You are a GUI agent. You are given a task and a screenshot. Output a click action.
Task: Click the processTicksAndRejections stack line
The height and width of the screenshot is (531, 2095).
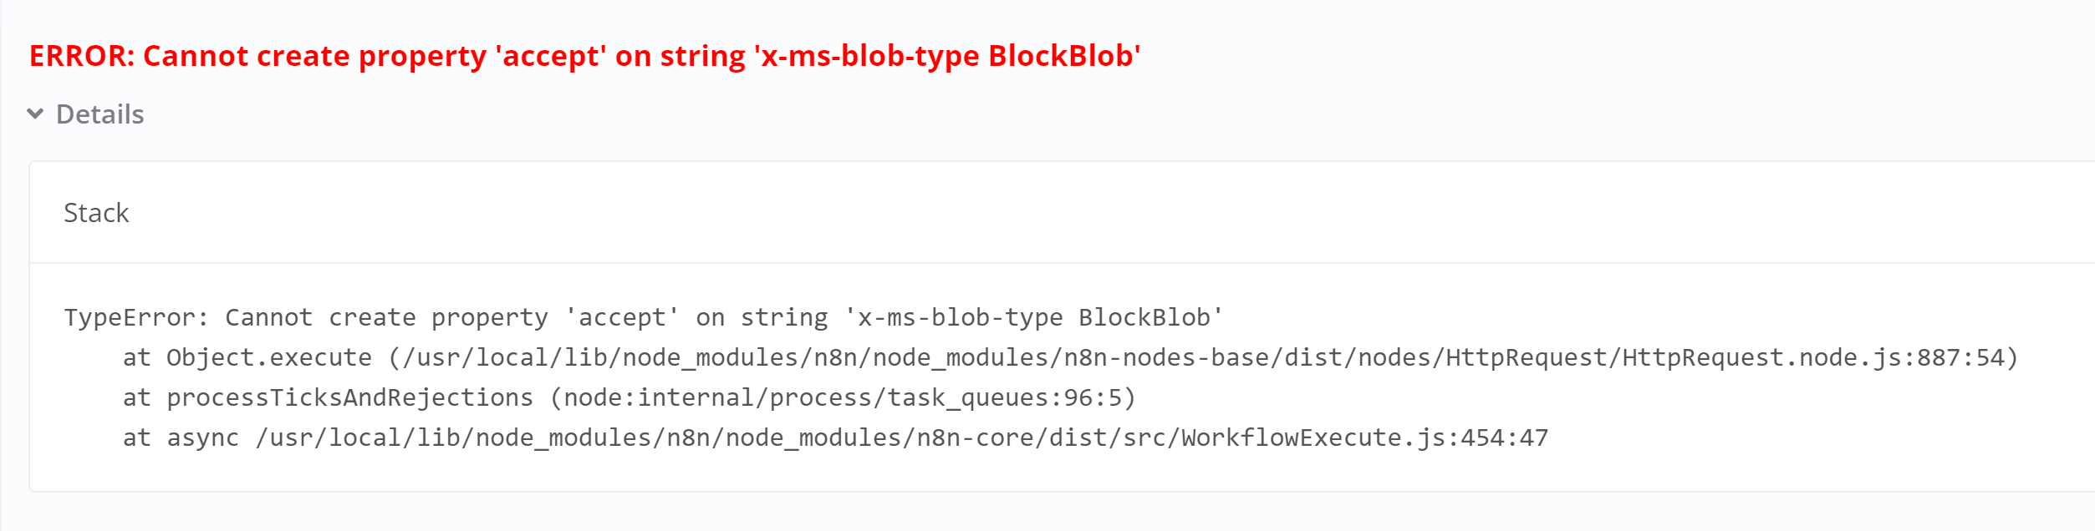629,397
